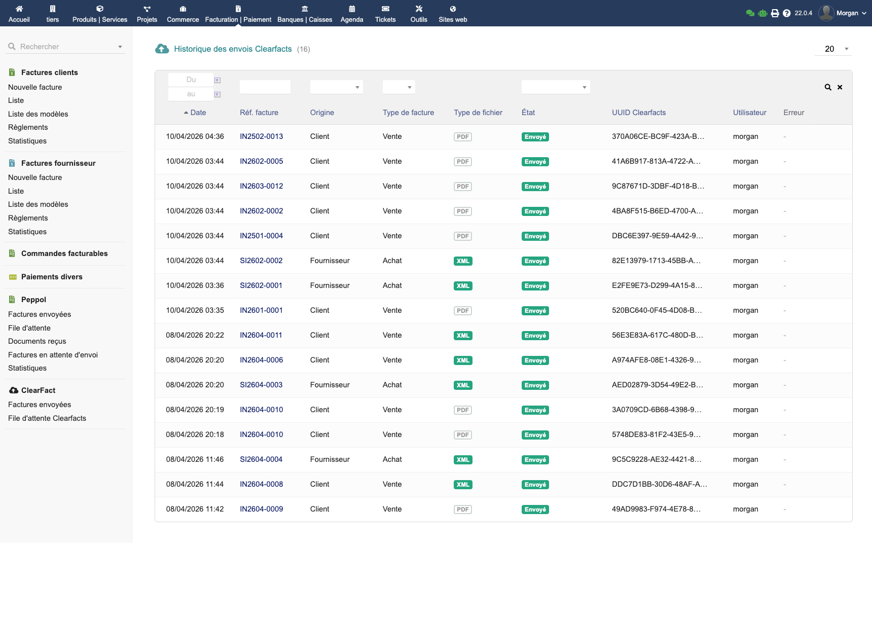Clear filters with the X icon
The width and height of the screenshot is (872, 618).
click(x=840, y=87)
